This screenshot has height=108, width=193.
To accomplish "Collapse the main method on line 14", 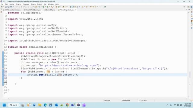I will 7,53.
